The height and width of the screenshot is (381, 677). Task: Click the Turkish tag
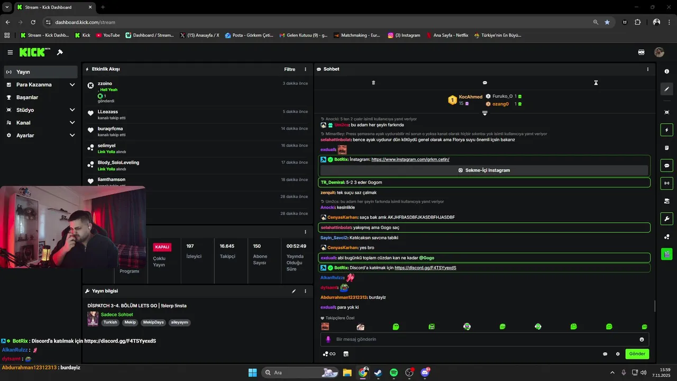[110, 322]
